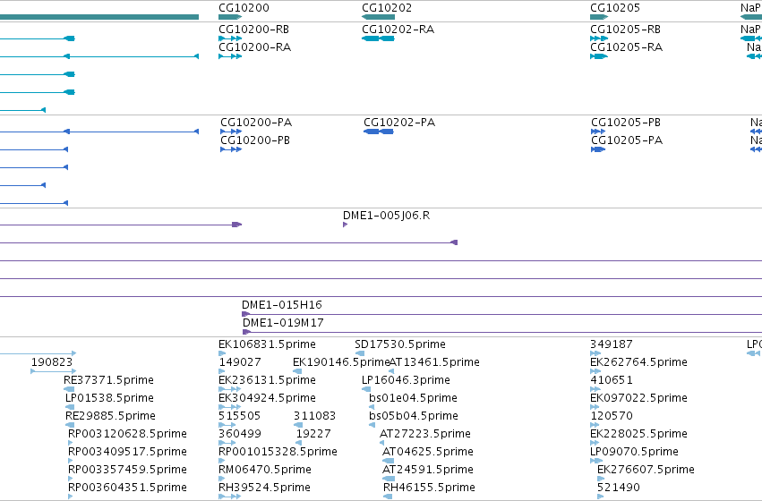The image size is (762, 501).
Task: Click the CG10202-RA transcript glyph
Action: (x=378, y=38)
